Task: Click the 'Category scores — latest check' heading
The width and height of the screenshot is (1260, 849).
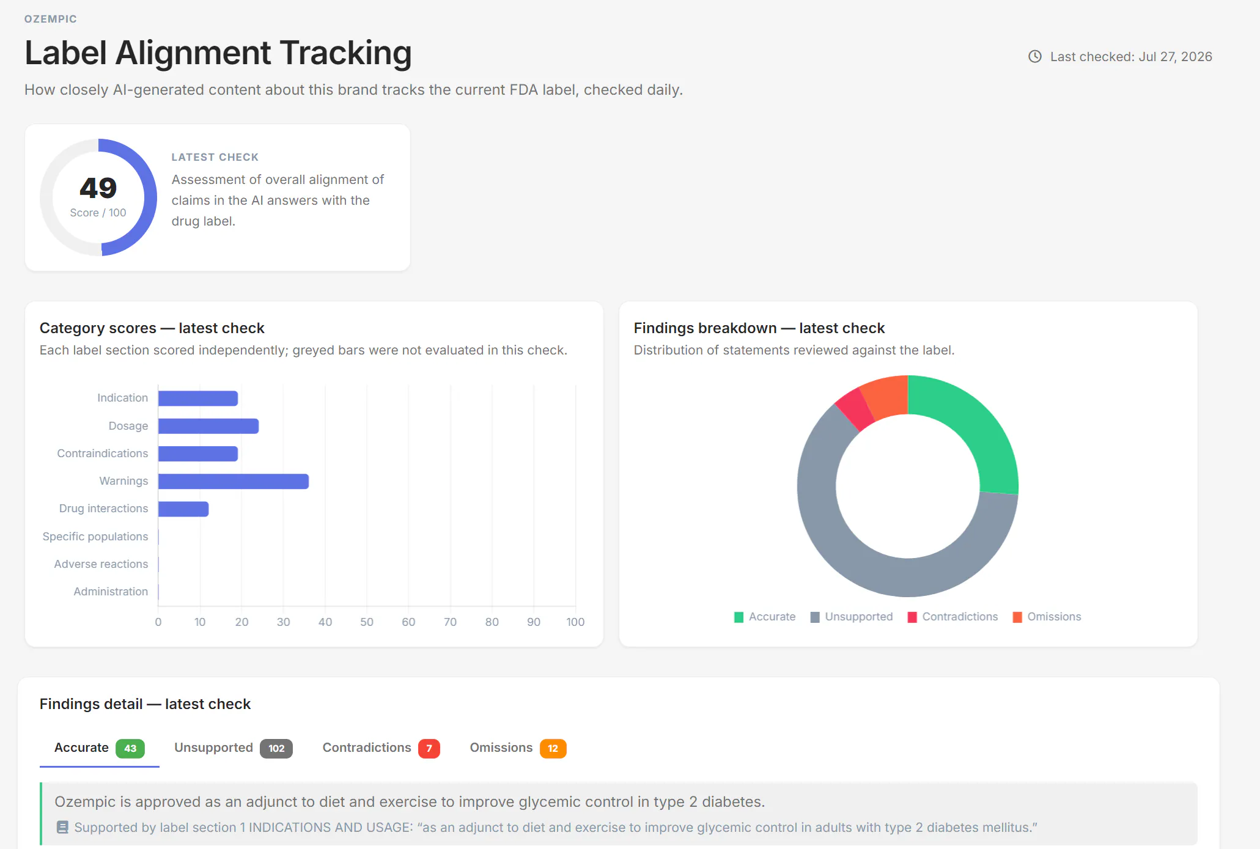Action: tap(152, 328)
